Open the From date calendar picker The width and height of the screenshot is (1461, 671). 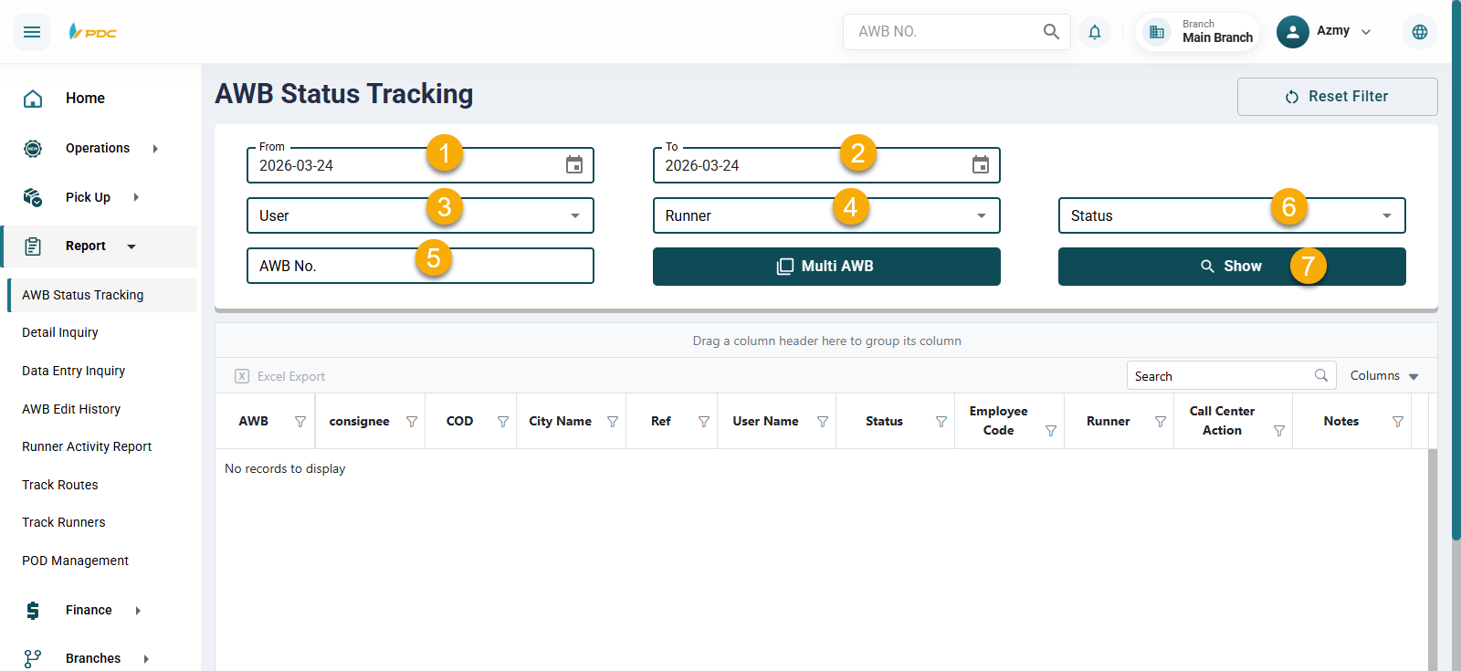[x=574, y=165]
